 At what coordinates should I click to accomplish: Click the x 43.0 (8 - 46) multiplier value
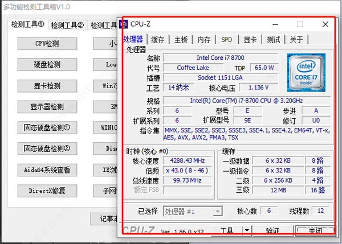click(188, 171)
